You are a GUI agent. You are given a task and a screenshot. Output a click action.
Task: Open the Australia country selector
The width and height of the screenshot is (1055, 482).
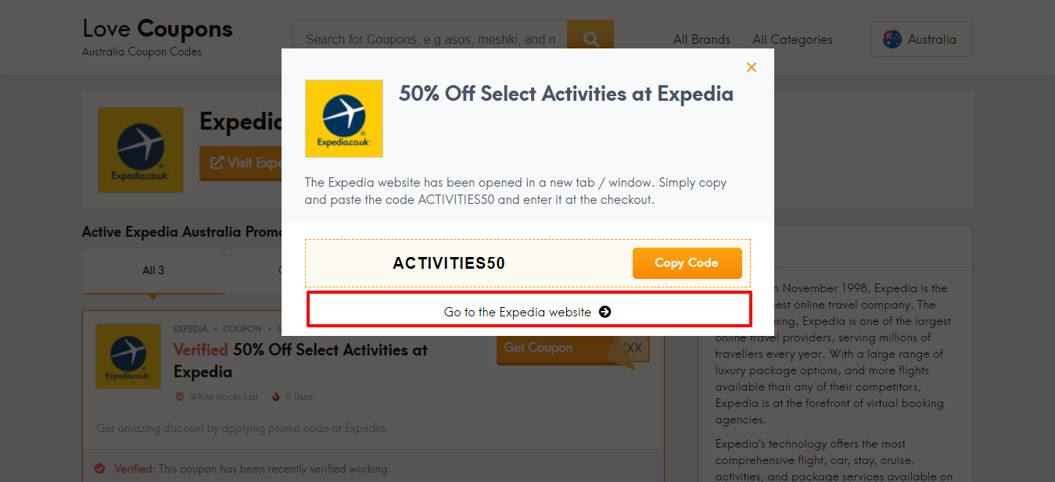[921, 39]
